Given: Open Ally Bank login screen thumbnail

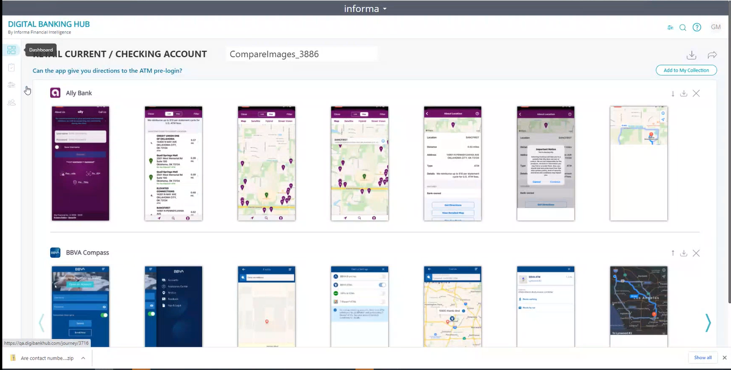Looking at the screenshot, I should click(80, 163).
